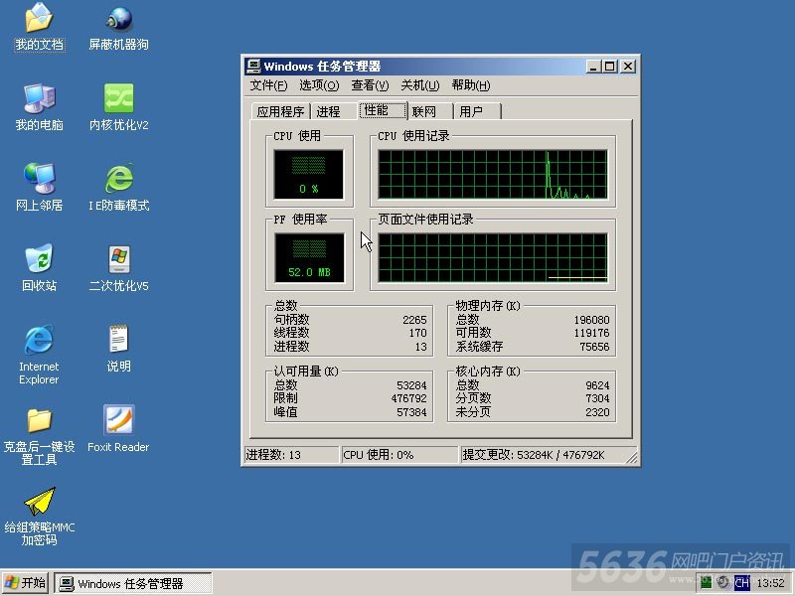
Task: Click the 限制 label
Action: pos(285,398)
